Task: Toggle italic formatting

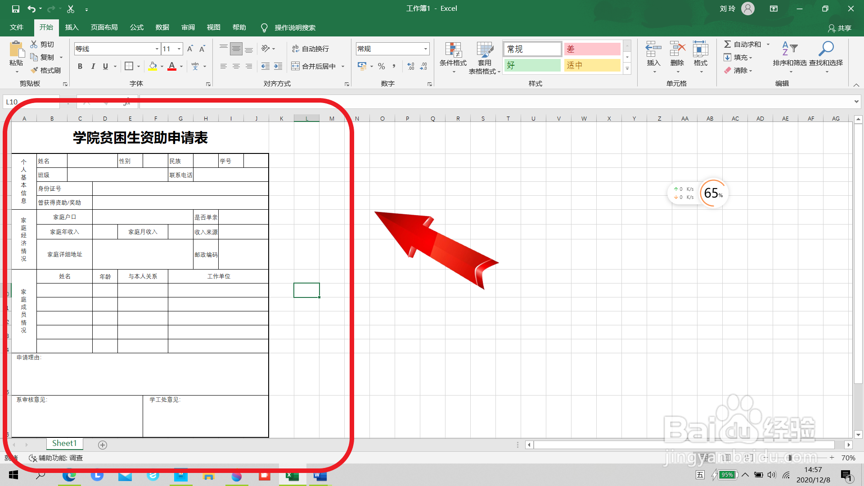Action: pyautogui.click(x=93, y=66)
